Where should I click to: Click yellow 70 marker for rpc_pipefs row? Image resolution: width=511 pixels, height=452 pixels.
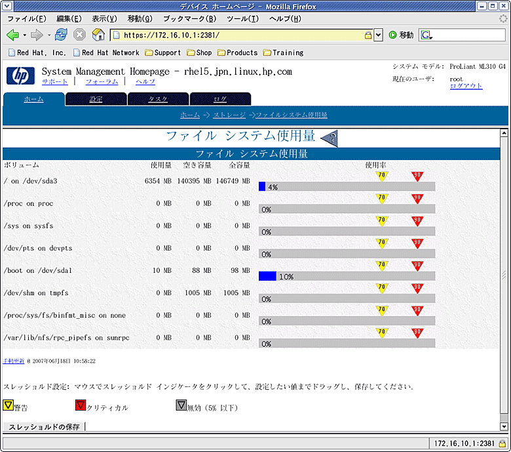pos(382,333)
